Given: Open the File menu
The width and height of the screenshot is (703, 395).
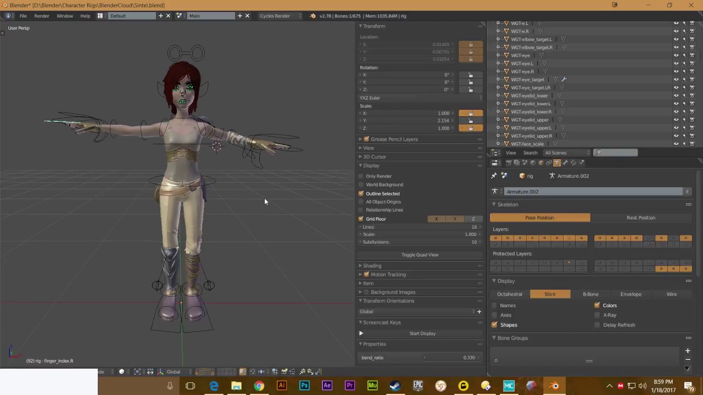Looking at the screenshot, I should [23, 16].
